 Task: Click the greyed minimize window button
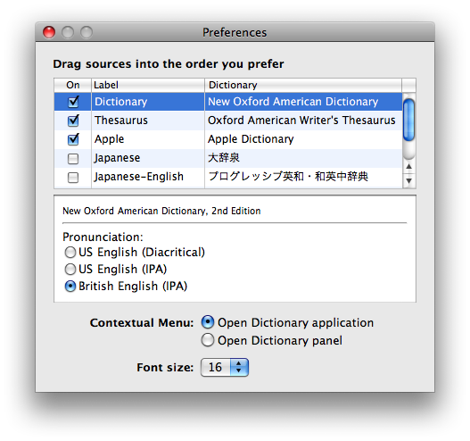68,32
